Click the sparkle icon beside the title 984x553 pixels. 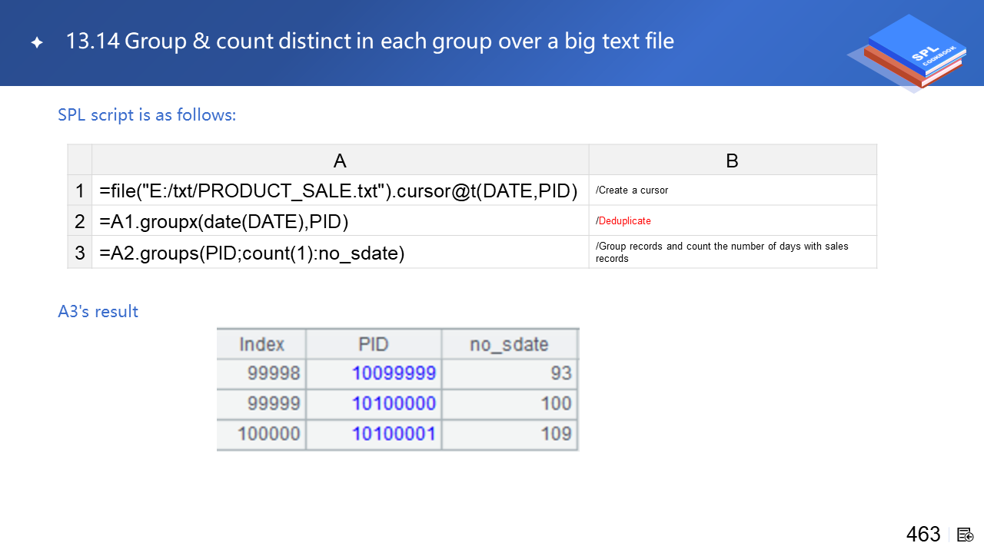37,43
